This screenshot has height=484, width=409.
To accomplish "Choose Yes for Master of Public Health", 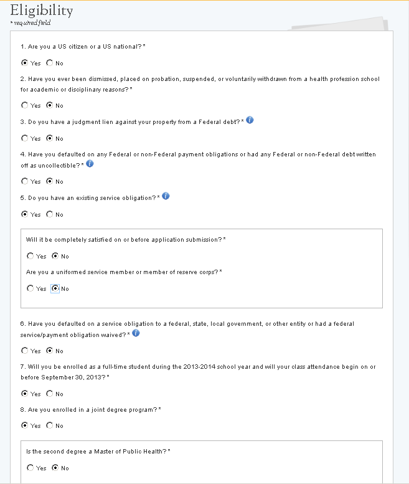I will point(31,468).
